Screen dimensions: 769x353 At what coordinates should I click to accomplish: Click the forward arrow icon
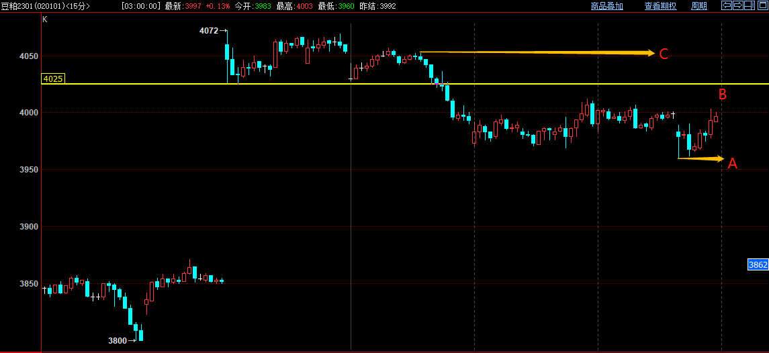coord(738,5)
